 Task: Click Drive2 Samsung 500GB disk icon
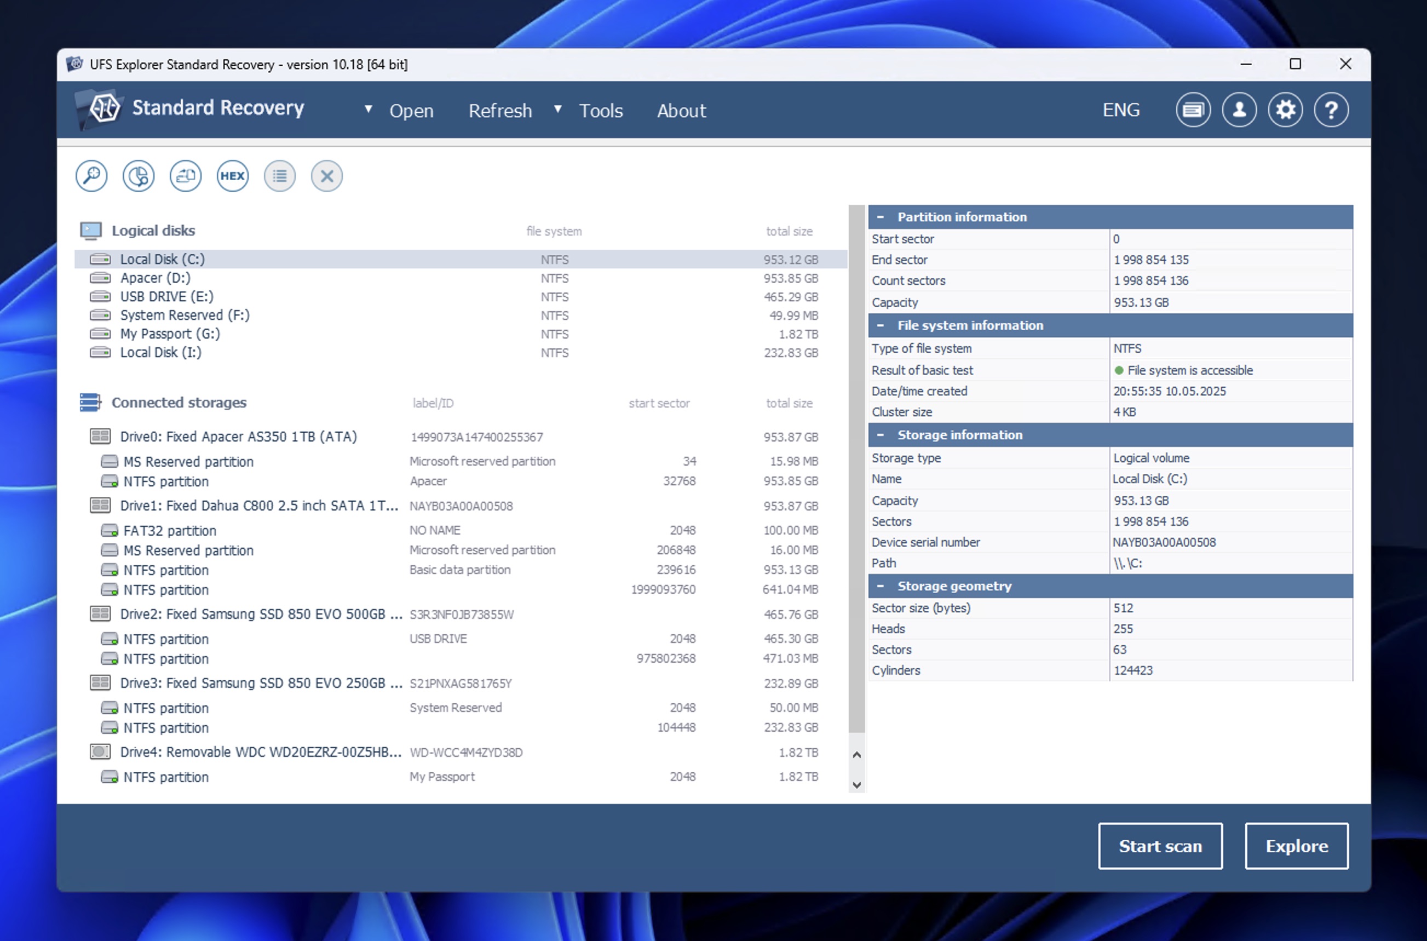[x=100, y=614]
